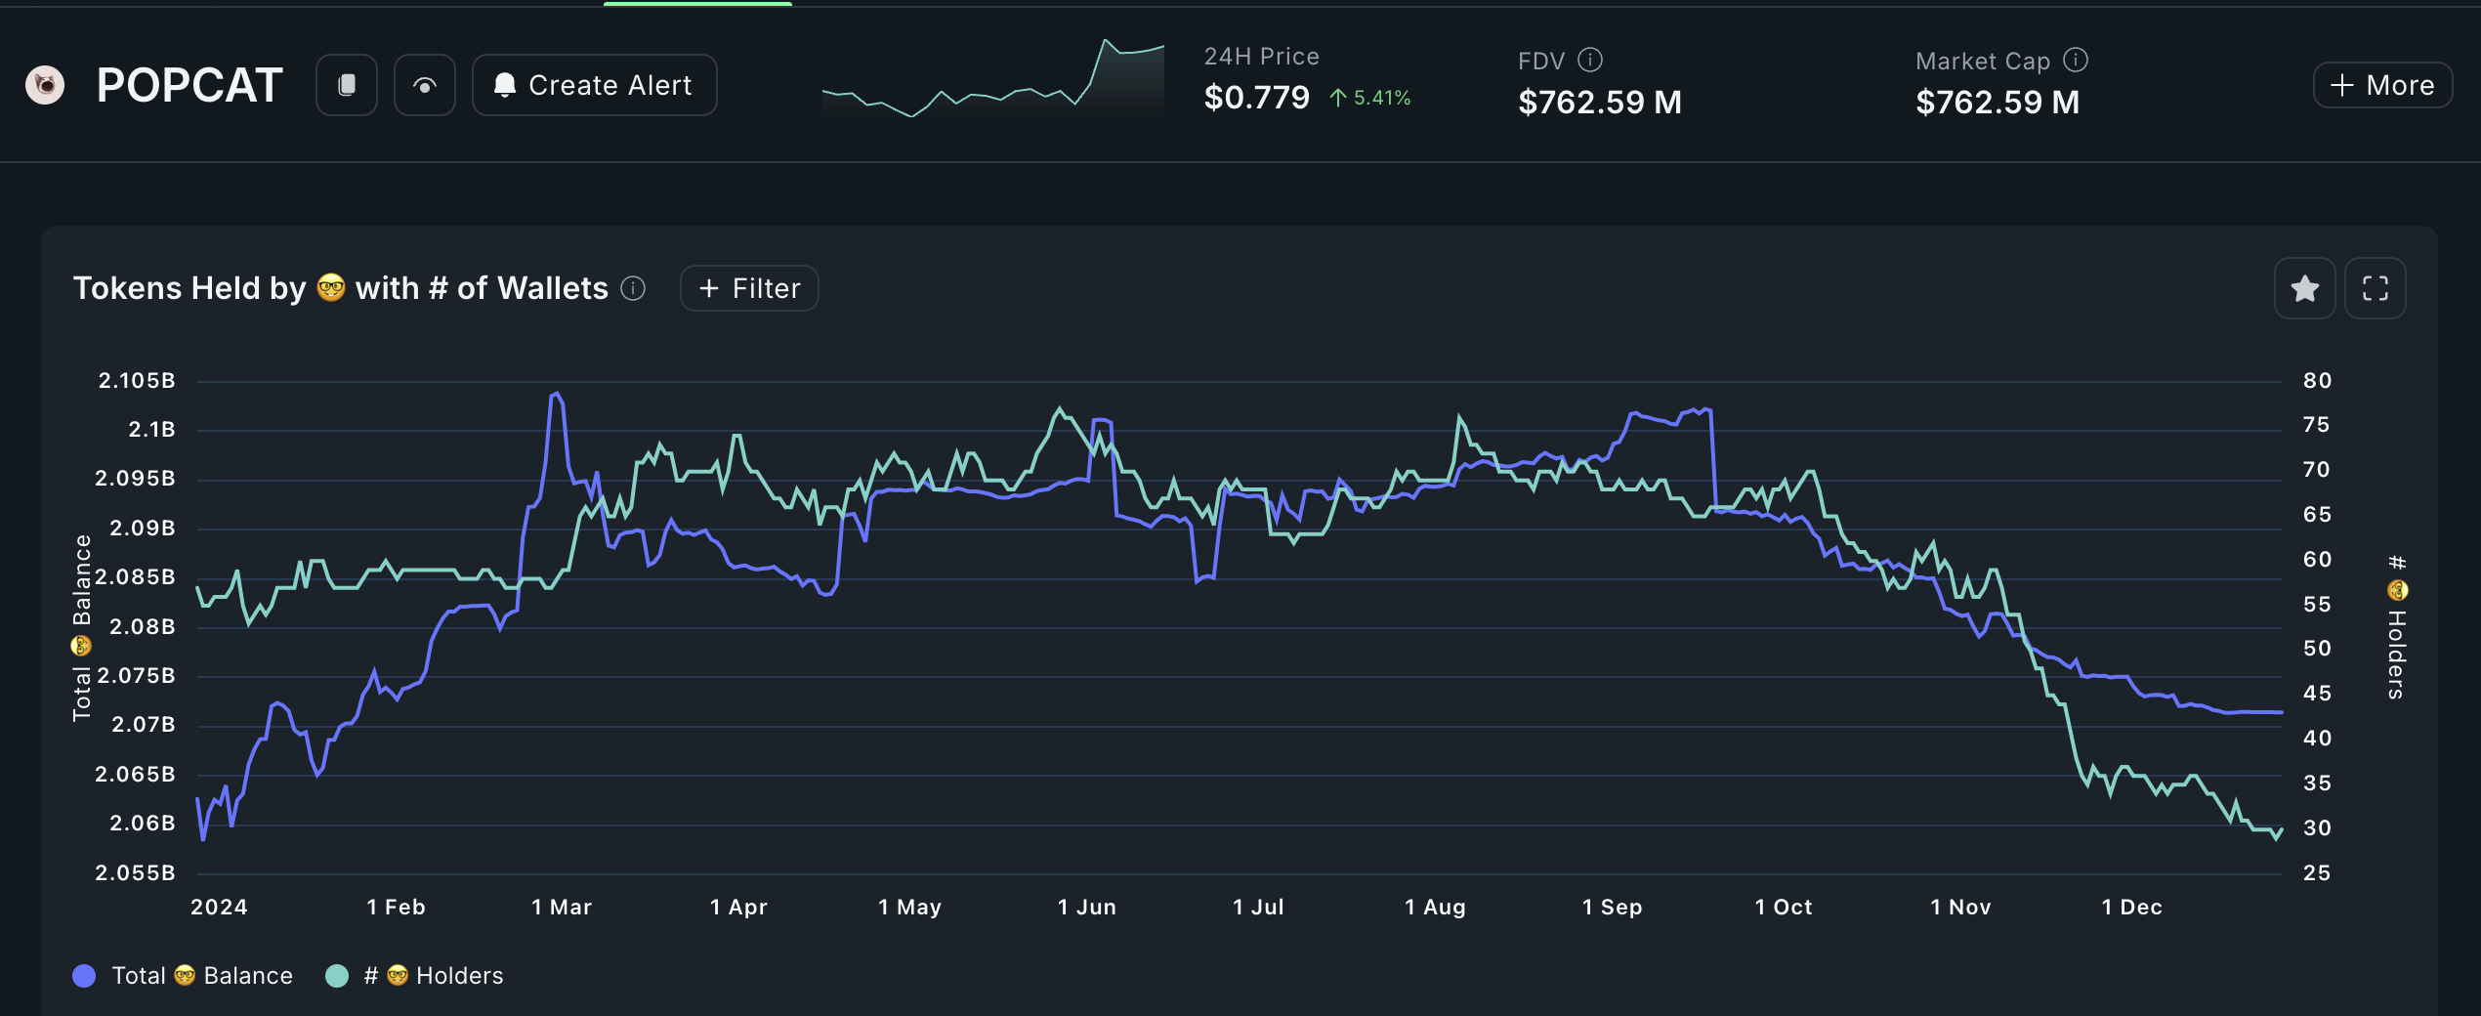Copy the POPCAT token address

tap(347, 85)
